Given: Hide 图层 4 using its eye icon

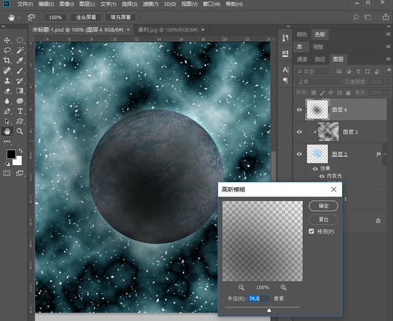Looking at the screenshot, I should coord(299,110).
